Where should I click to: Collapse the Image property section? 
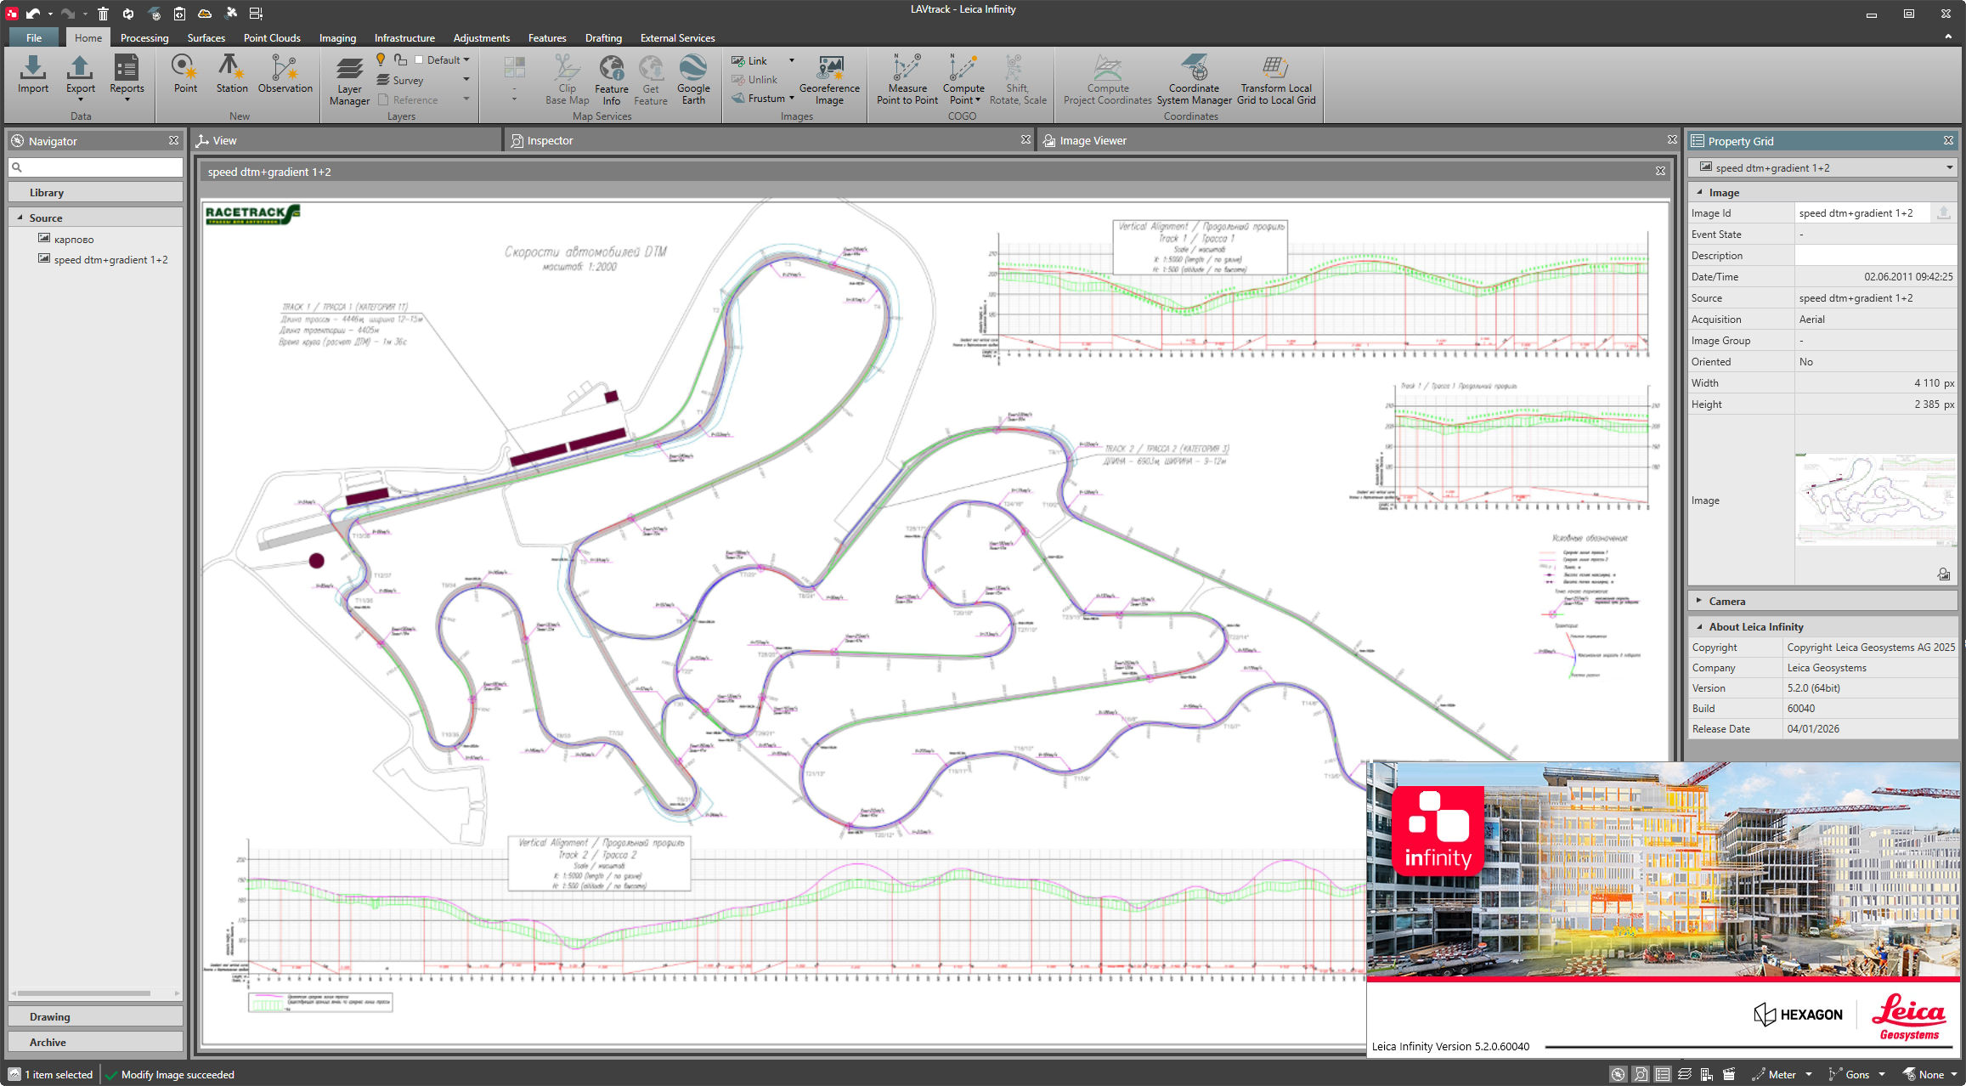click(x=1699, y=192)
